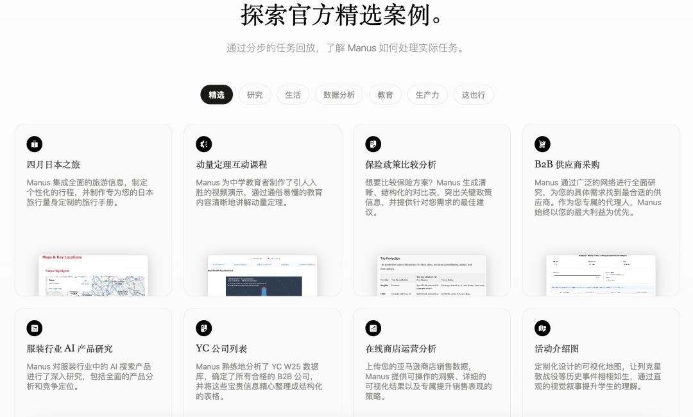
Task: Click the icon above YC 公司列表
Action: (204, 328)
